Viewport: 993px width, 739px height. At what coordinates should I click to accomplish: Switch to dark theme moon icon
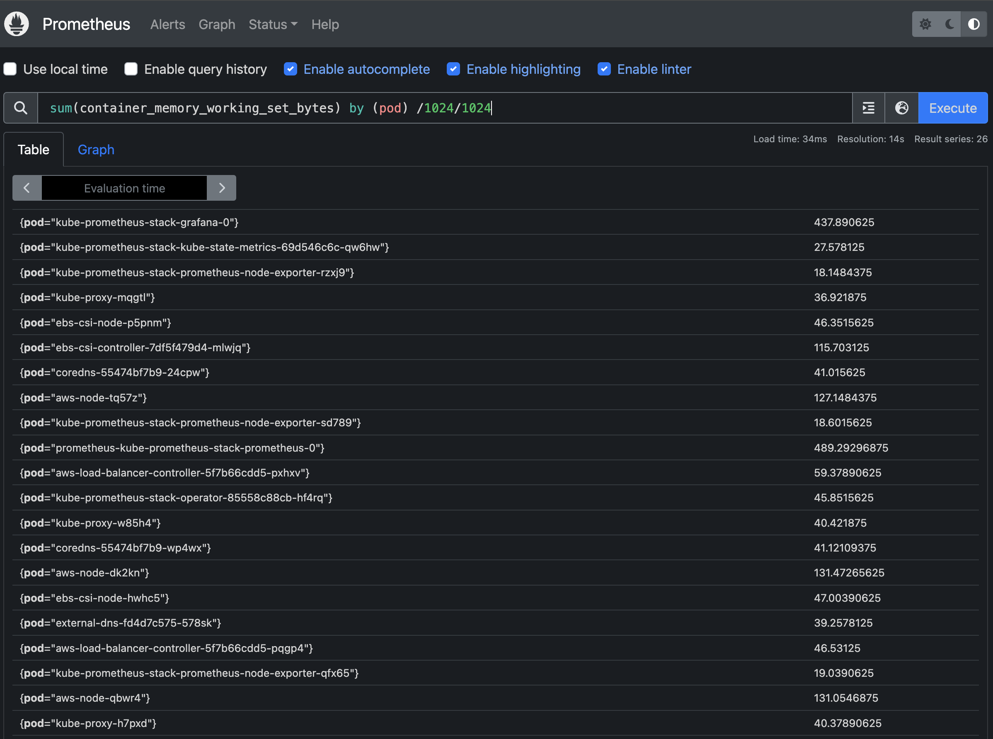pos(949,24)
